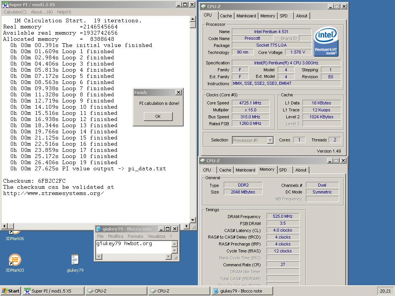Click Notepad vertical scrollbar up arrow
The width and height of the screenshot is (395, 296).
click(x=175, y=244)
